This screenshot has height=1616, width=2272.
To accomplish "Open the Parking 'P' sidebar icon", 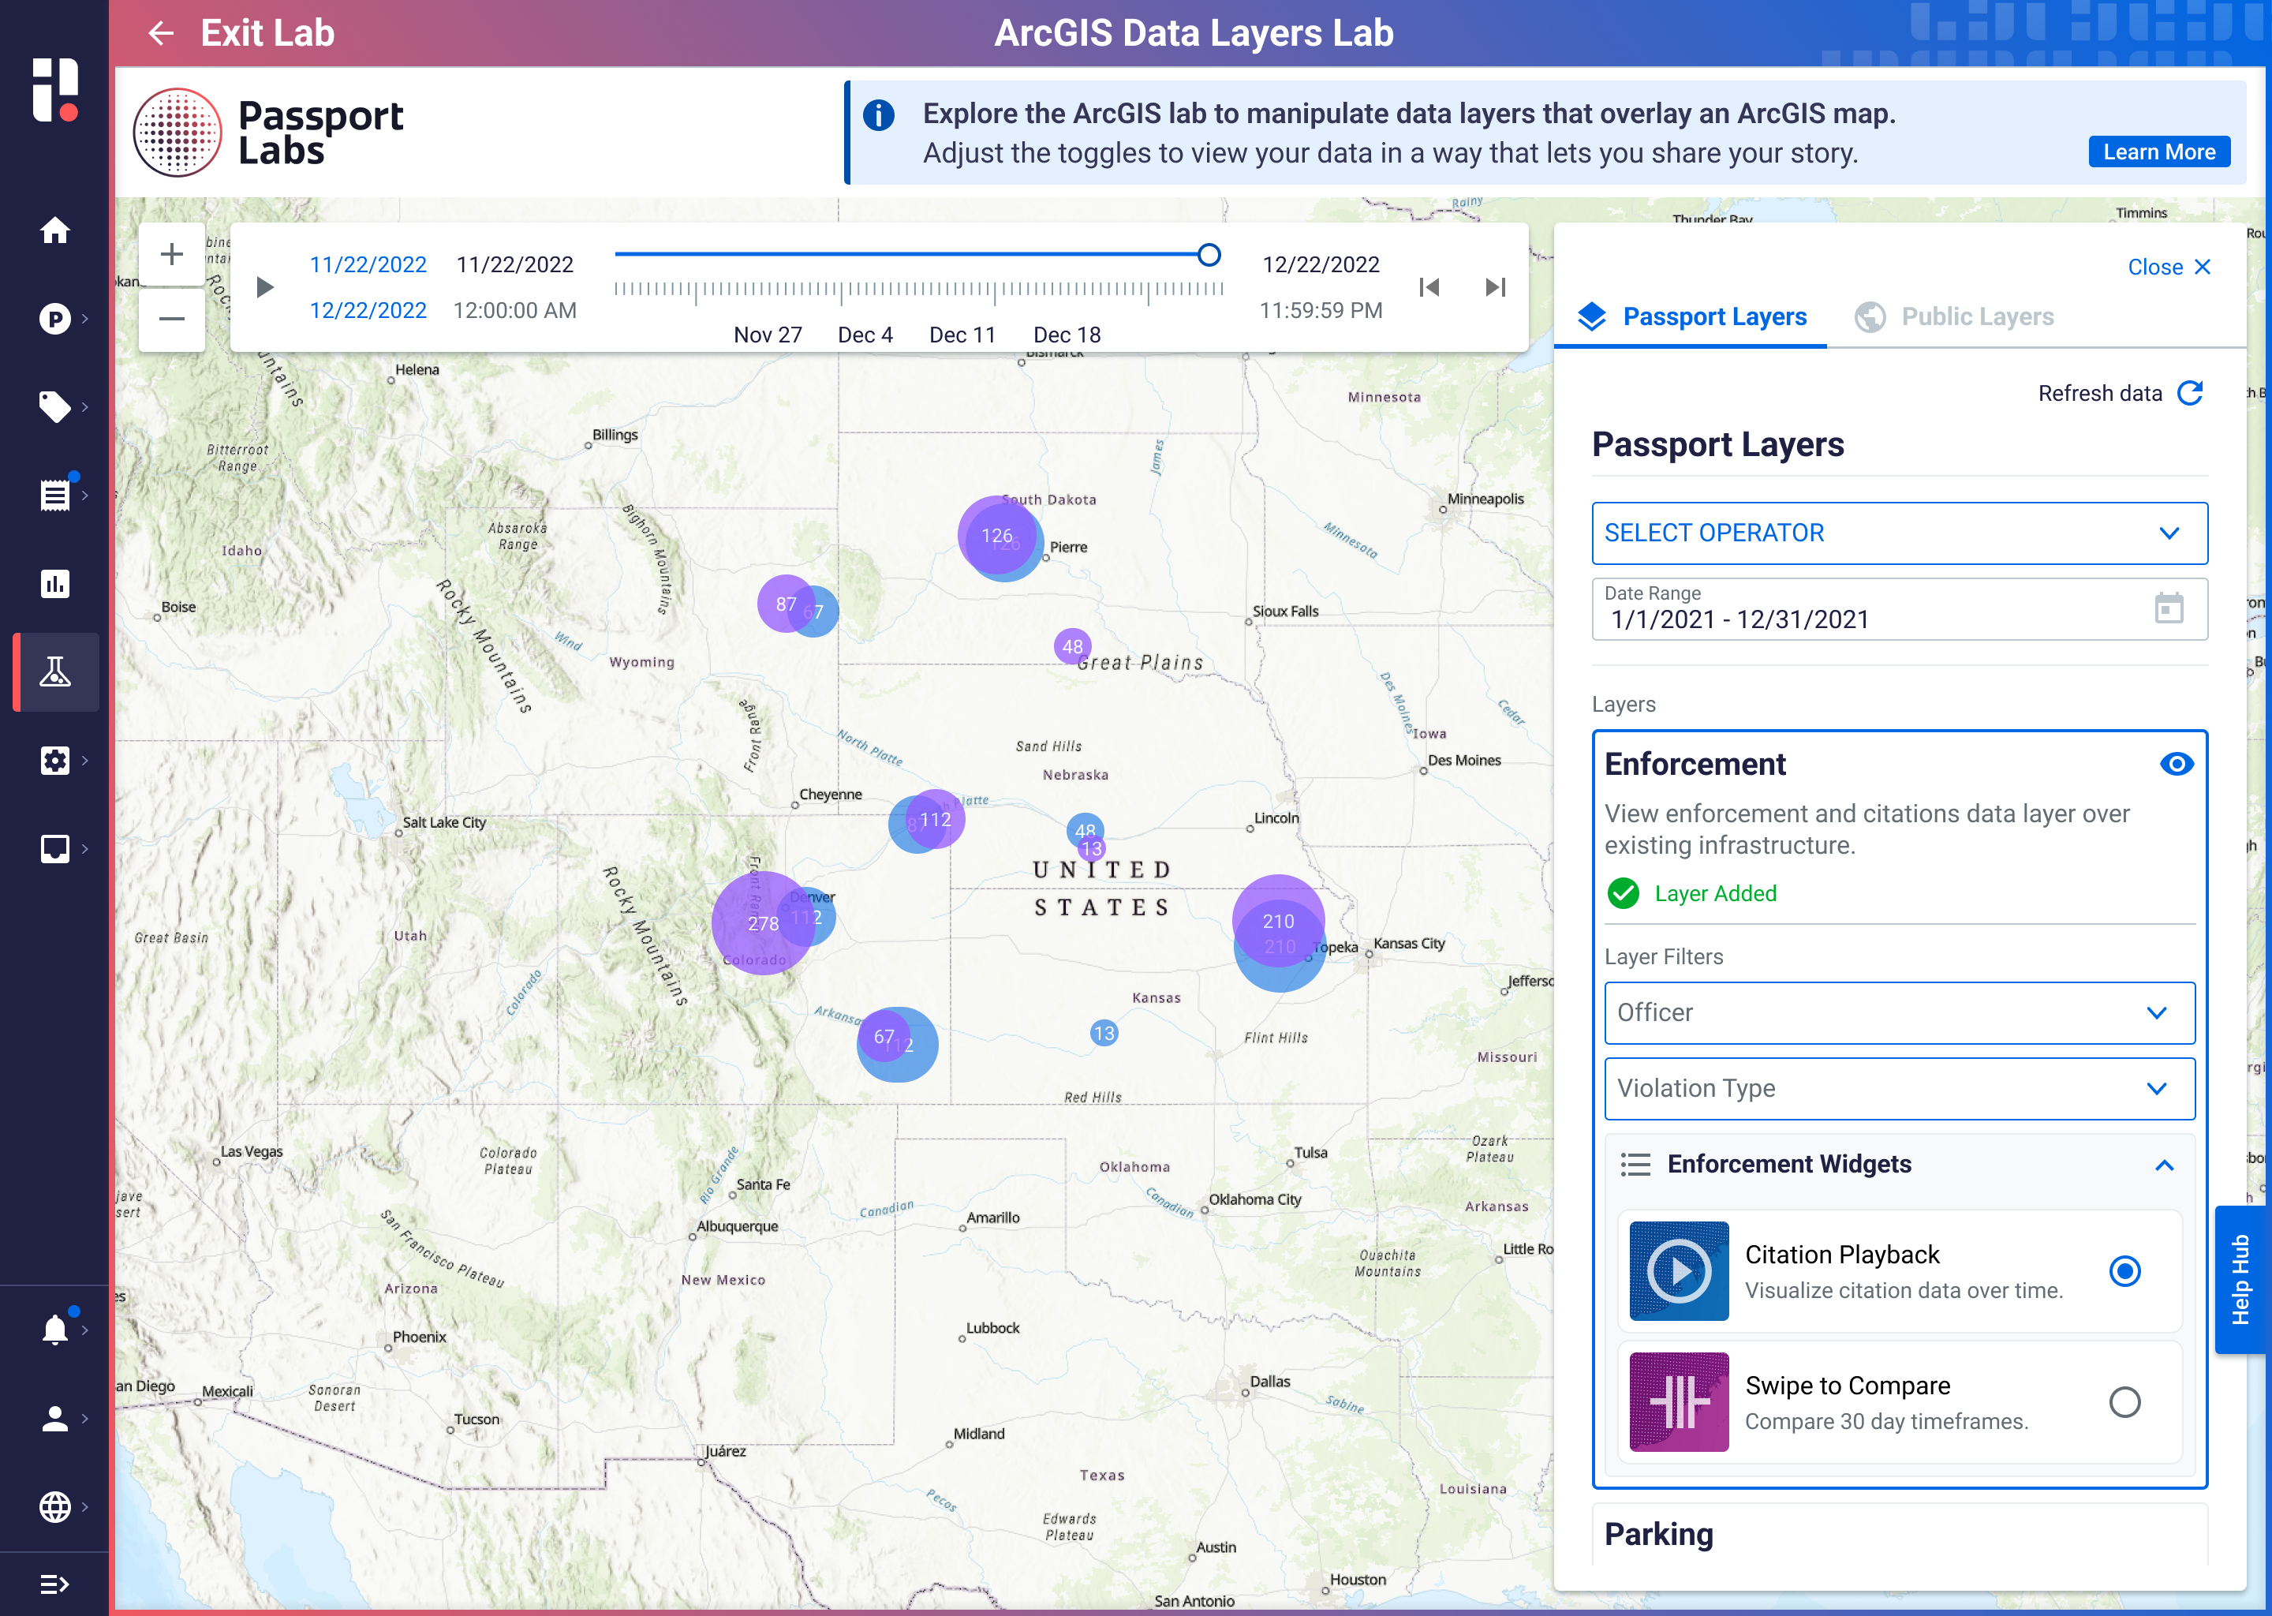I will 54,319.
